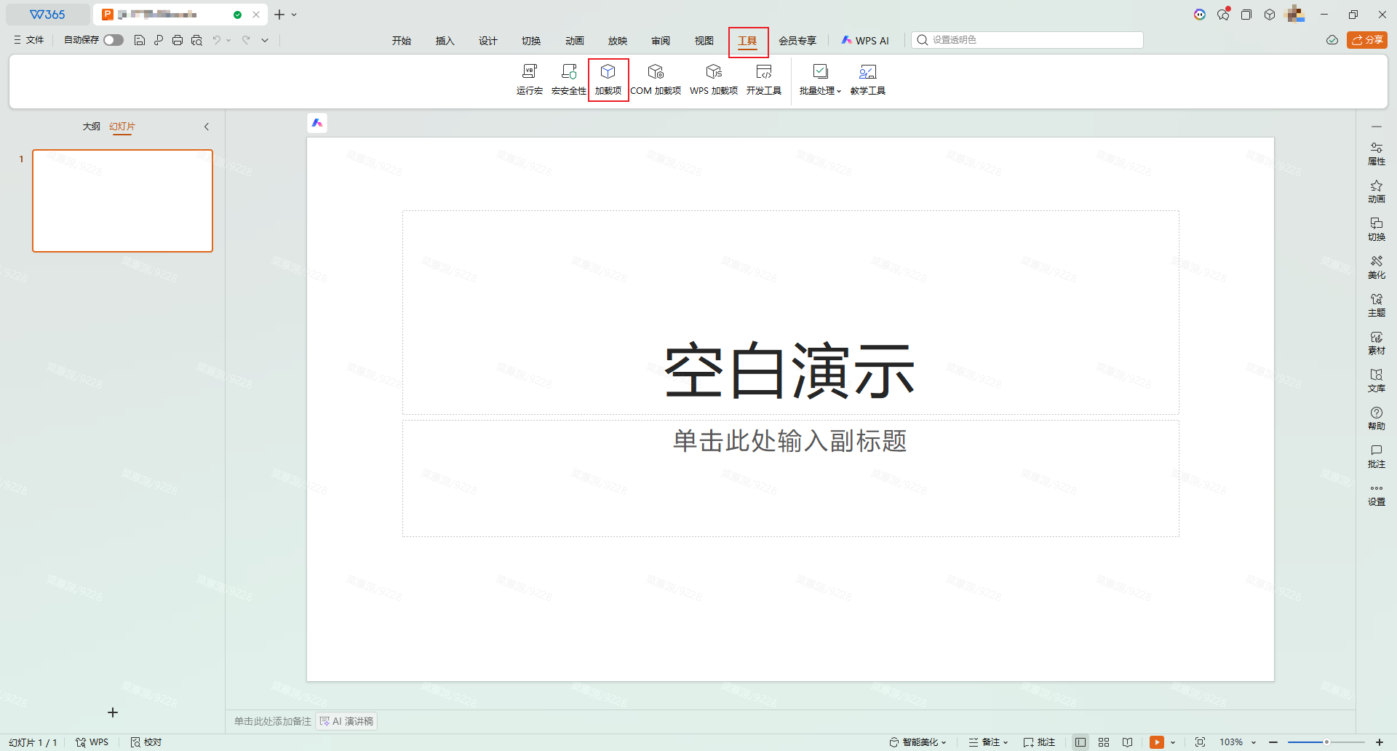Open the COM 加载项 dialog
Viewport: 1397px width, 751px height.
coord(655,79)
